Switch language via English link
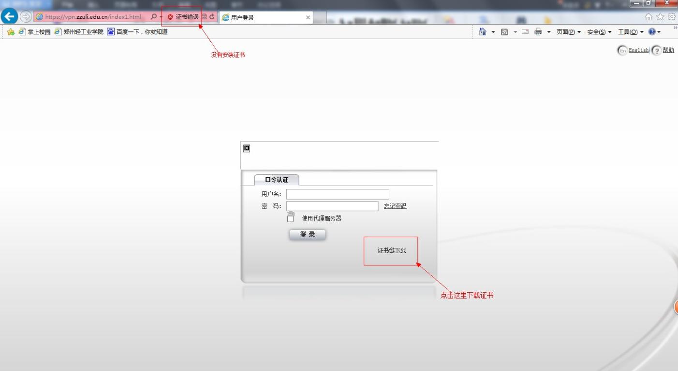 [639, 50]
